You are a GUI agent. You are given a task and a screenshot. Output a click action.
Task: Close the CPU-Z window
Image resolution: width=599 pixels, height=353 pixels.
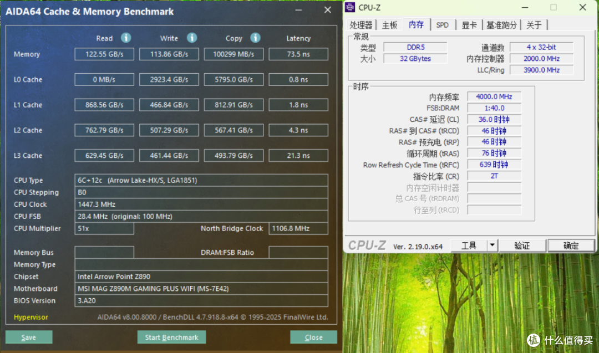click(x=582, y=7)
